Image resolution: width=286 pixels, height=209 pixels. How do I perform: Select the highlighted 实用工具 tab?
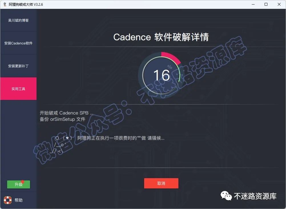coord(19,89)
